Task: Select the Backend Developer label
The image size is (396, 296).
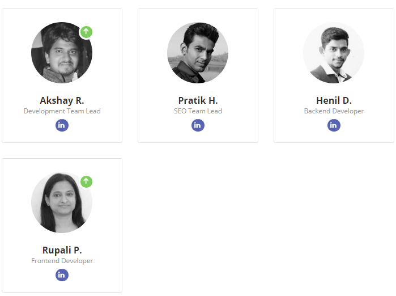Action: click(x=334, y=111)
